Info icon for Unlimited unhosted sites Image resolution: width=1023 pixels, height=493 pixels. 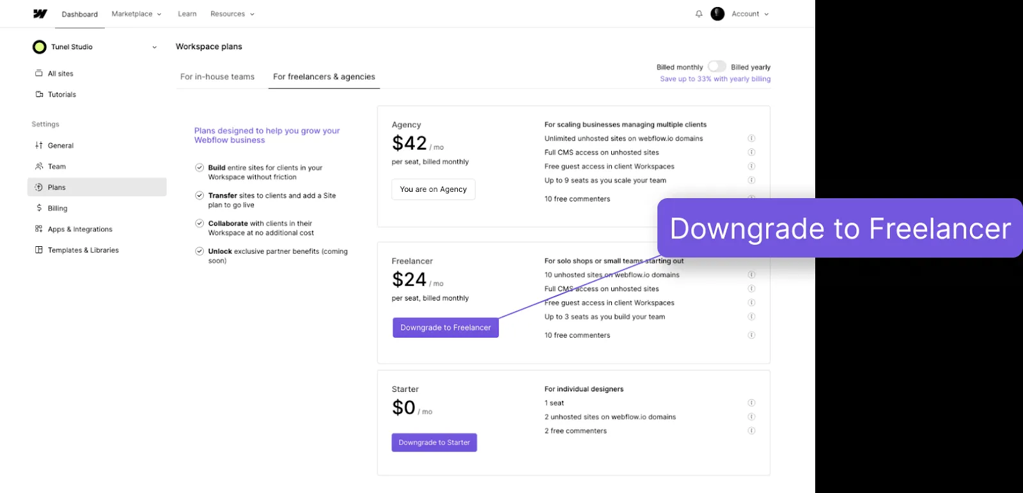click(x=751, y=138)
